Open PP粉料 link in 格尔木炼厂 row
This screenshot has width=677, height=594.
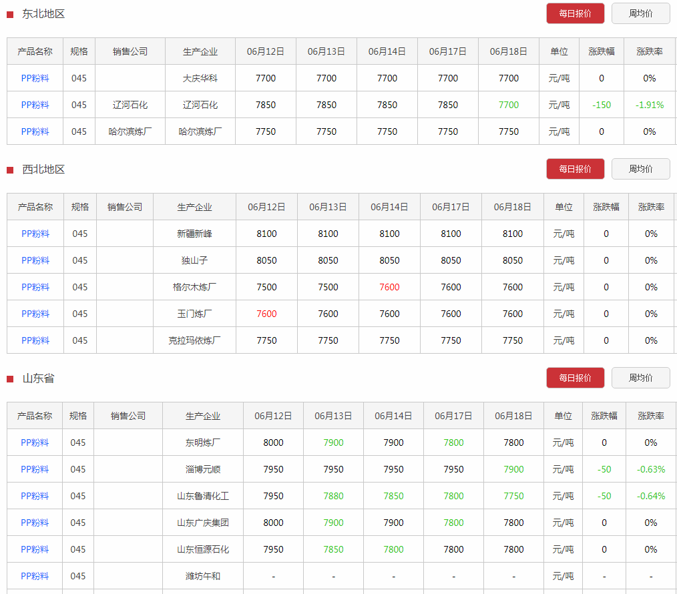(x=35, y=287)
